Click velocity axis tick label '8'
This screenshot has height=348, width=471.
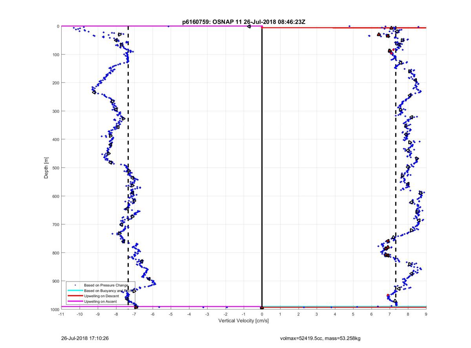pos(408,314)
